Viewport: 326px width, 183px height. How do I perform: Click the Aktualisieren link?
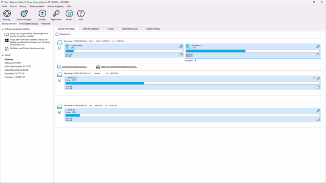coord(65,34)
